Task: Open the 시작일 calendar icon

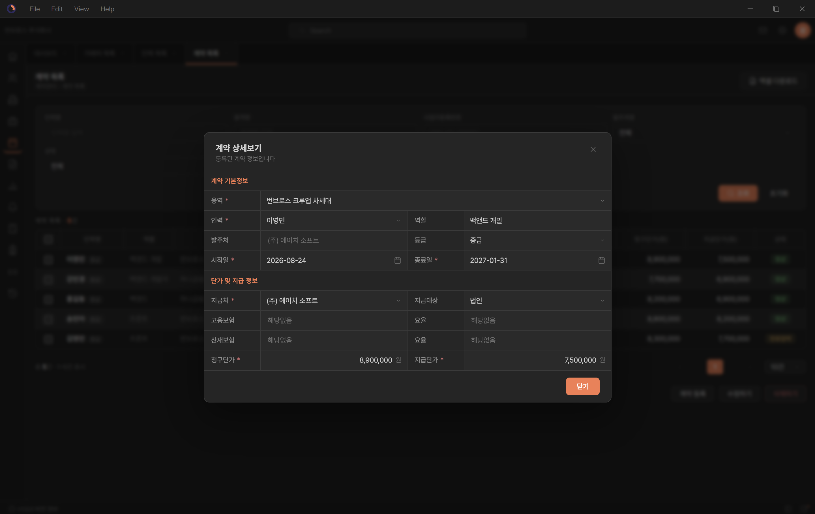Action: (x=397, y=260)
